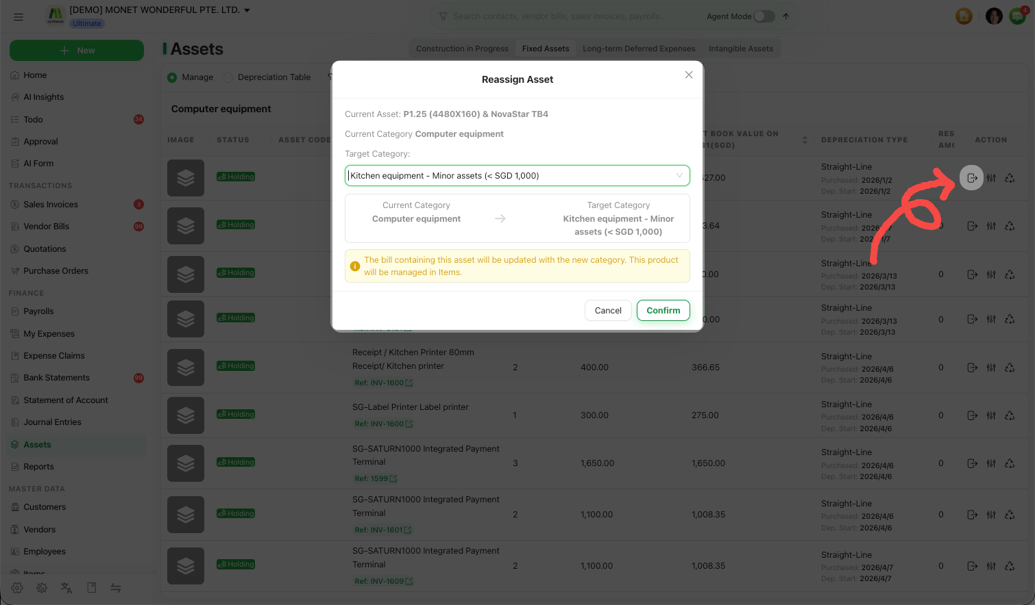Click the upward arrow beside Agent Mode
1035x605 pixels.
click(786, 16)
